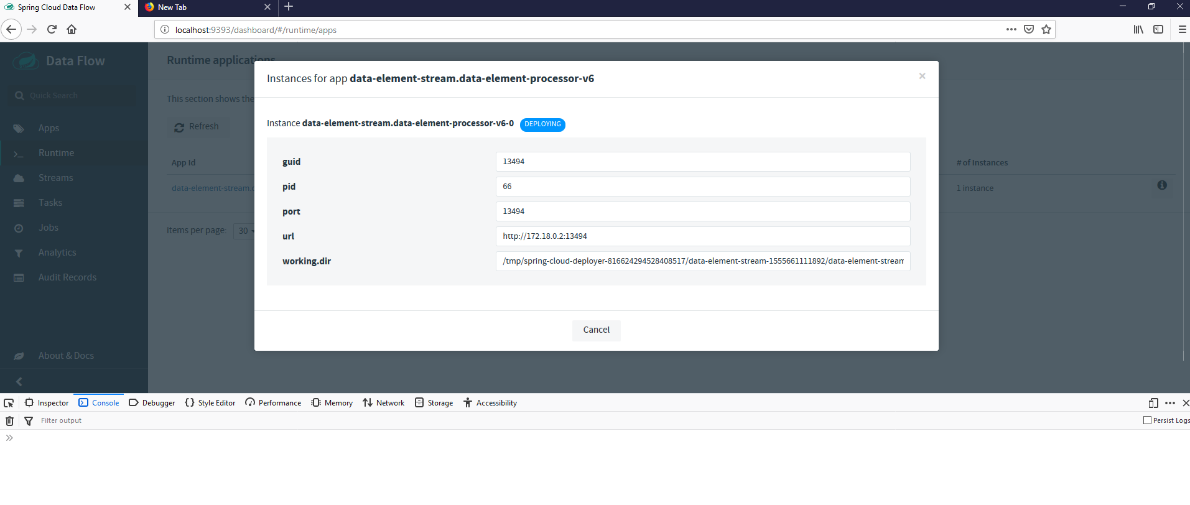Show site information icon in address bar

pos(165,29)
